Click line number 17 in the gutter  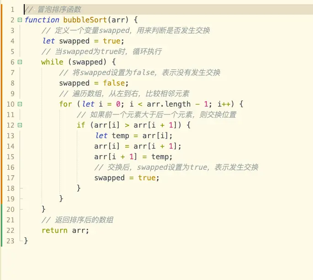tap(11, 178)
